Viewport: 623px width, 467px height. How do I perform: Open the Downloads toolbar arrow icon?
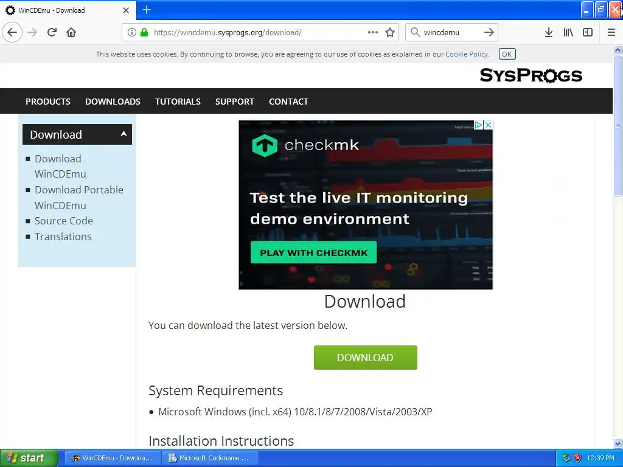549,33
